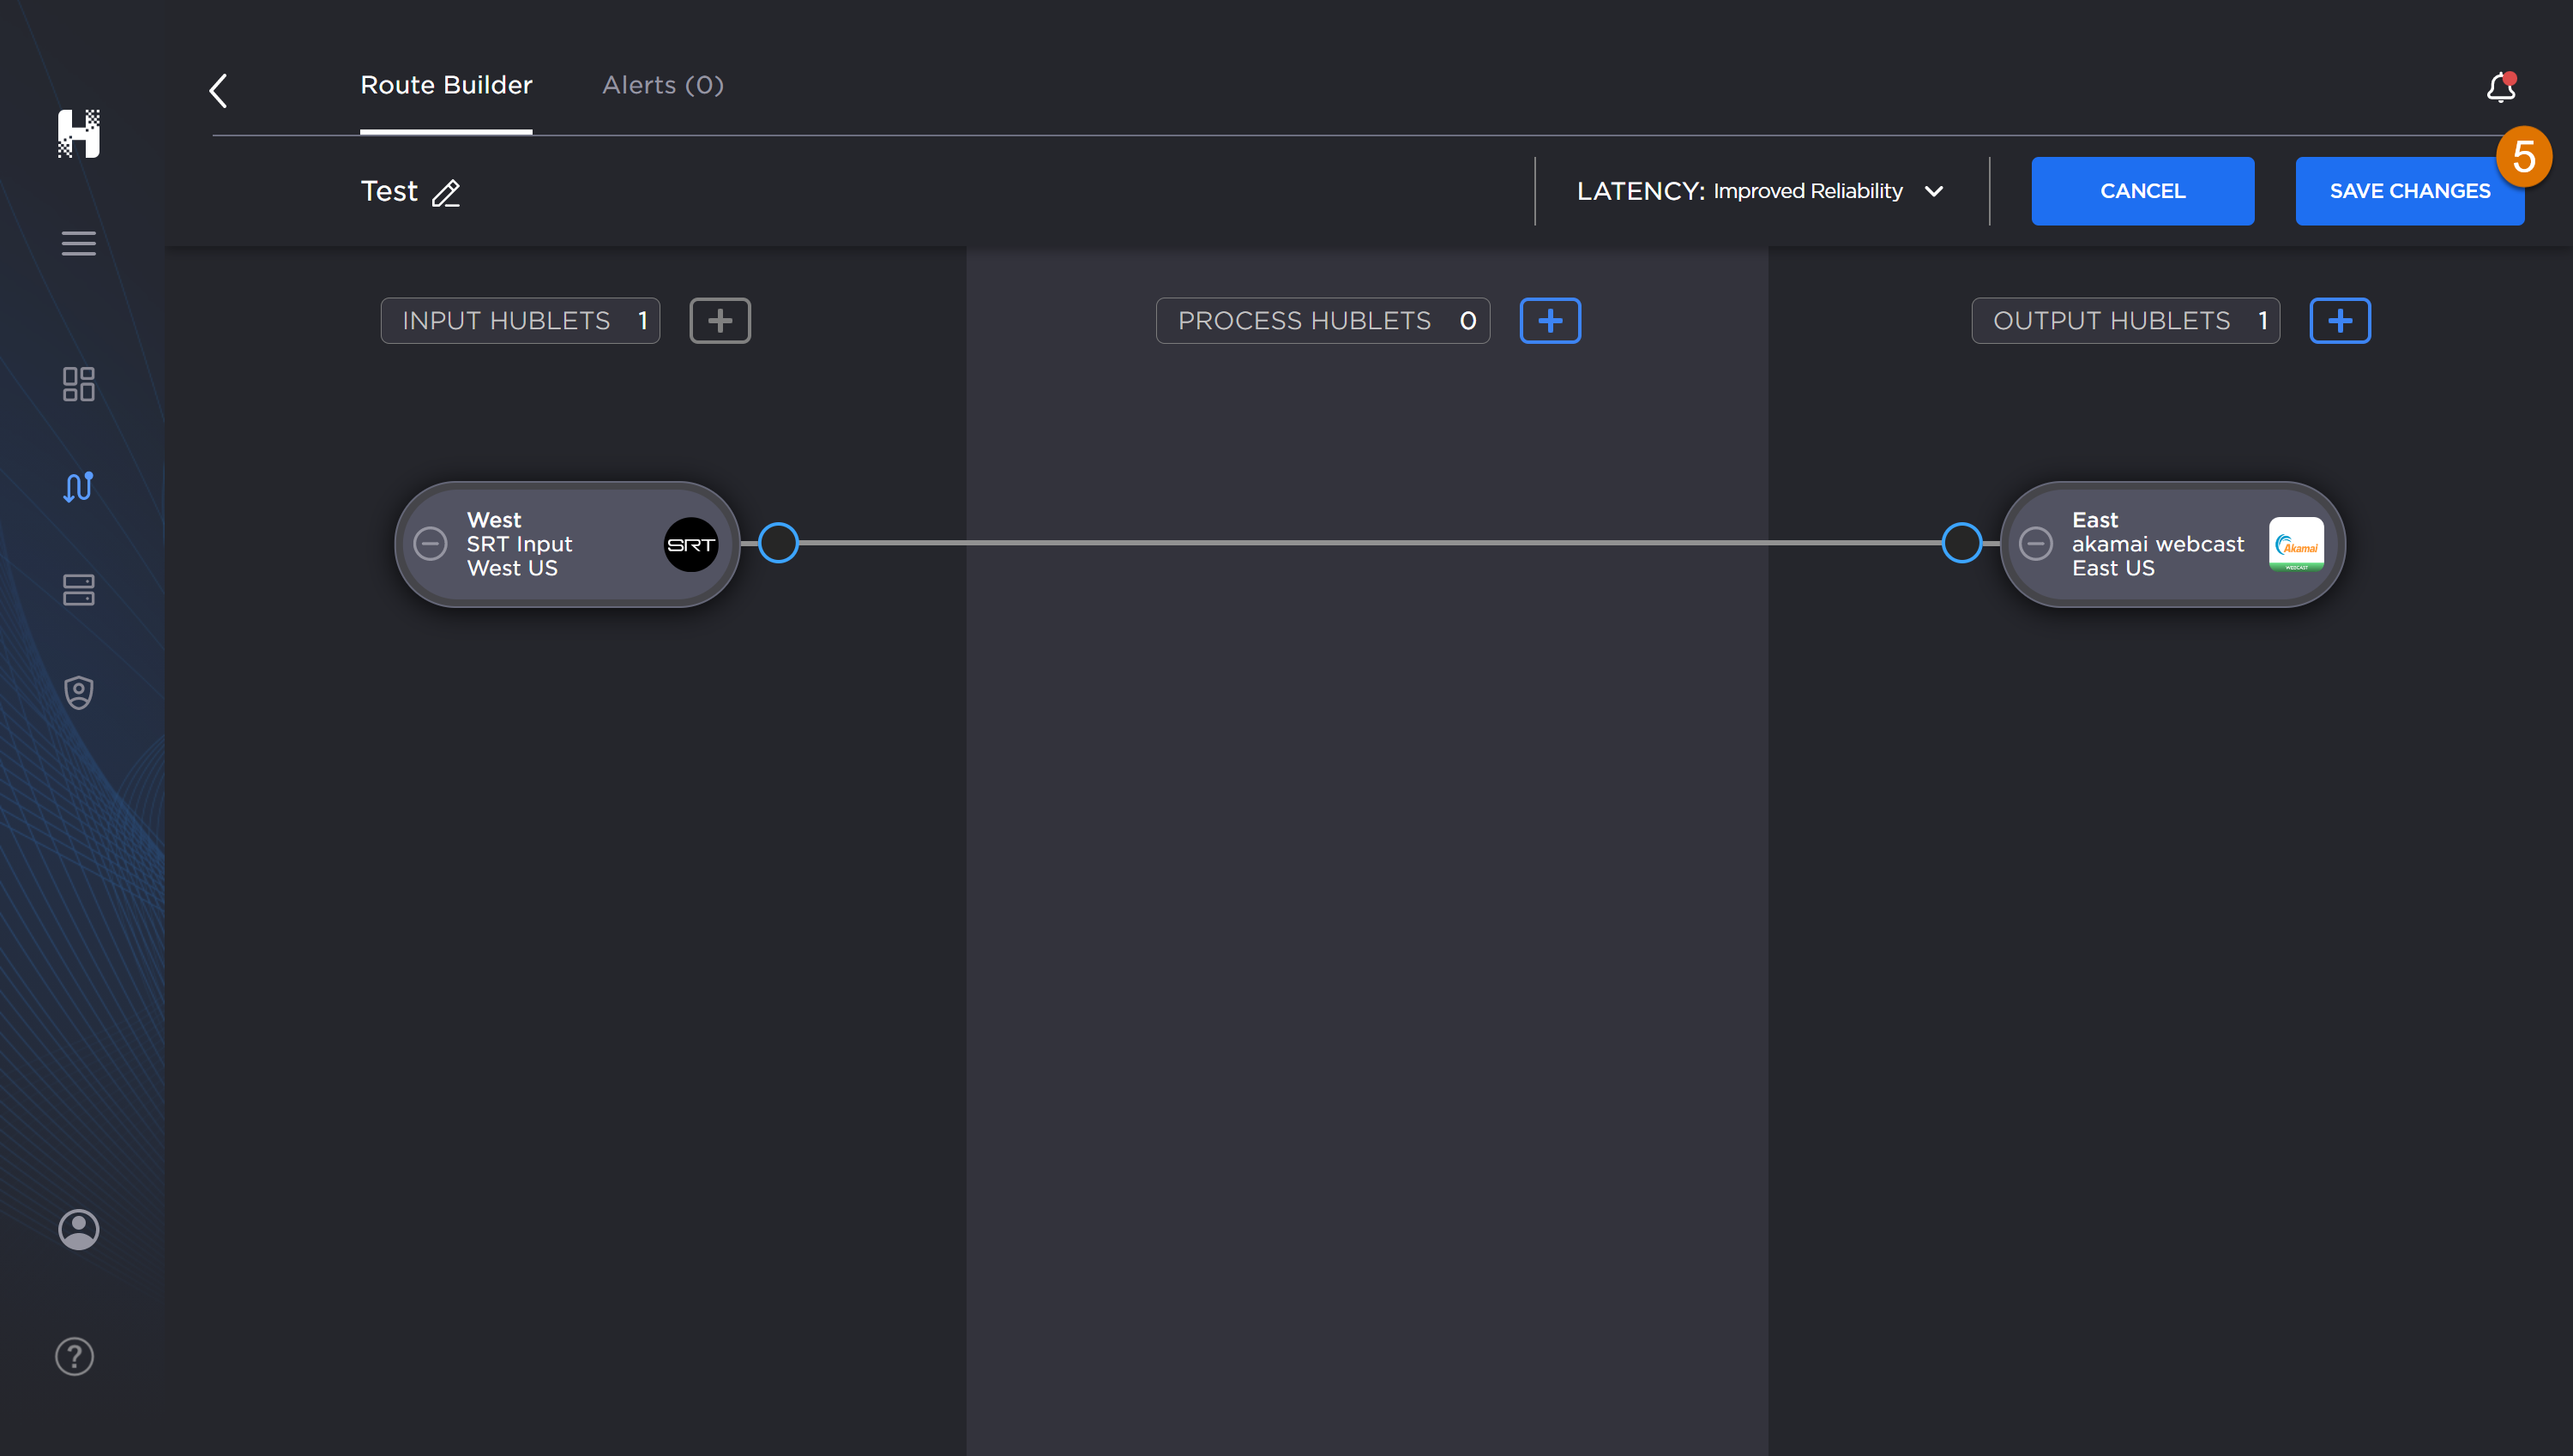This screenshot has width=2573, height=1456.
Task: Click the SAVE CHANGES button
Action: (x=2410, y=191)
